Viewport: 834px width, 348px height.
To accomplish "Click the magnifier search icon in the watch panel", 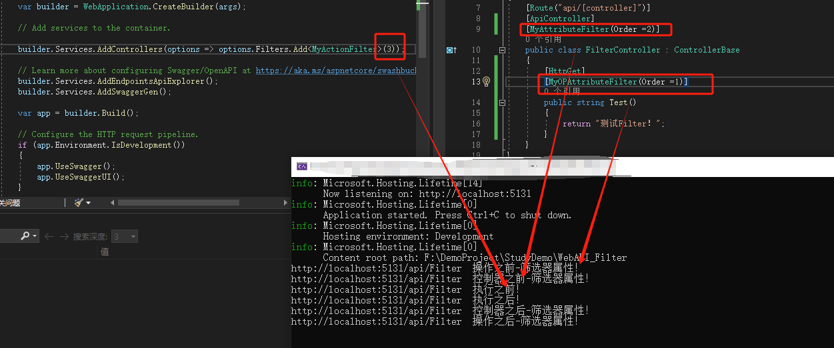I will click(x=25, y=236).
